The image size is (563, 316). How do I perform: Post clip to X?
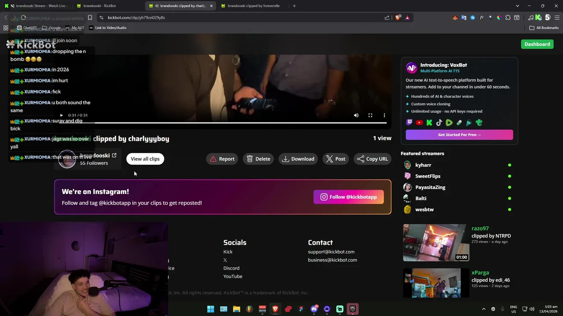pyautogui.click(x=336, y=159)
